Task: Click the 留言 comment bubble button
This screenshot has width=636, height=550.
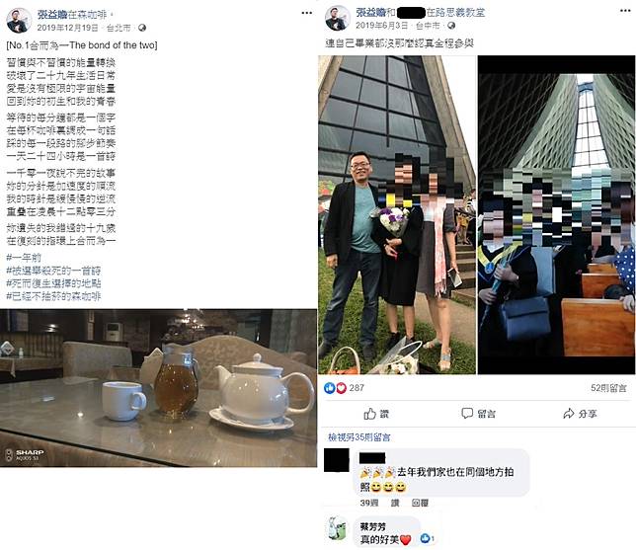Action: coord(478,414)
